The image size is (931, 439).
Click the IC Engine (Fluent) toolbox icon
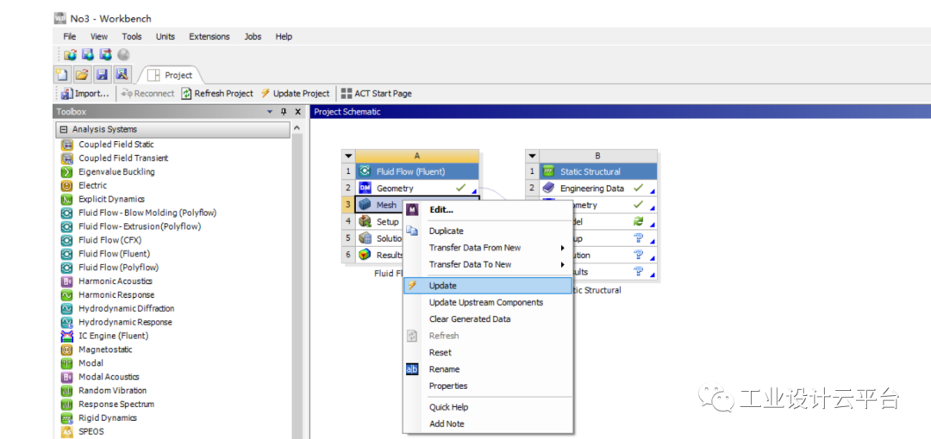click(x=67, y=335)
